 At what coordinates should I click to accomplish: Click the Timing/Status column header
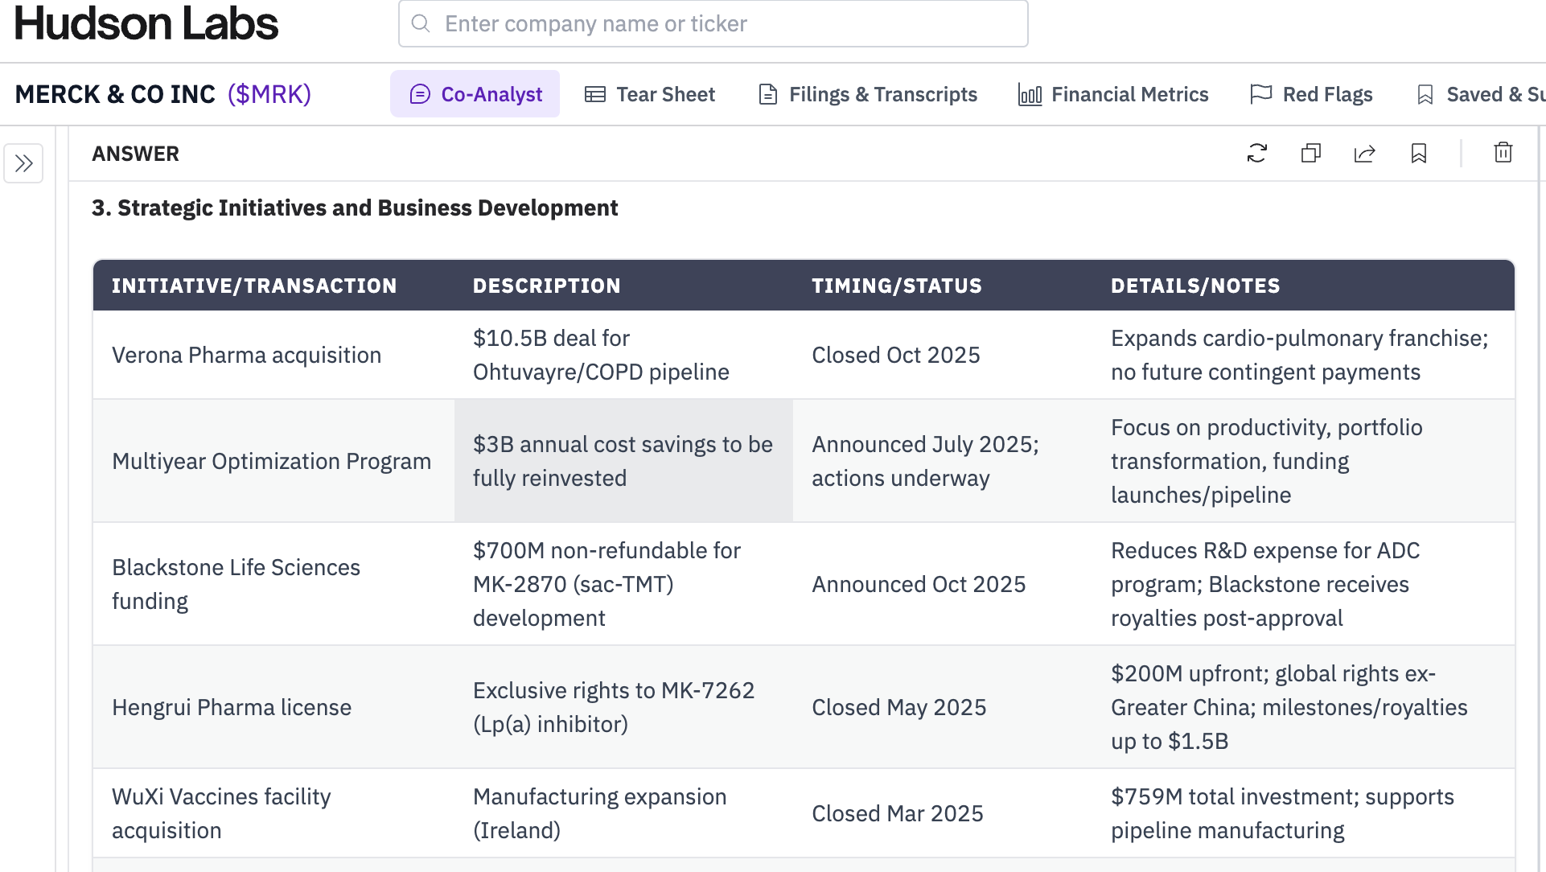[x=896, y=286]
